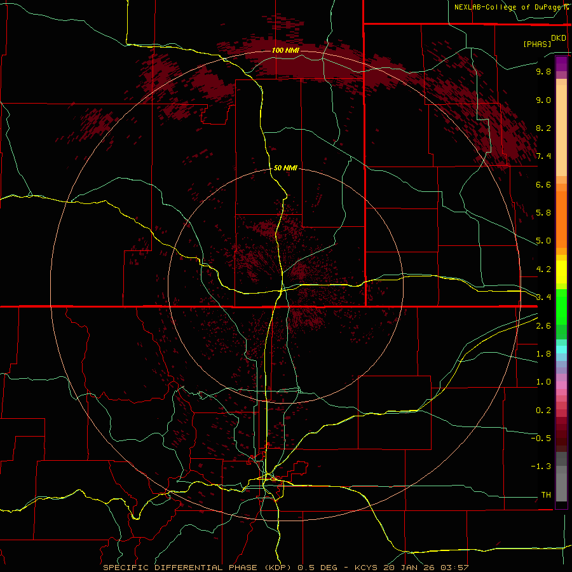This screenshot has height=572, width=572.
Task: Click the 2.6 color scale value
Action: (x=543, y=326)
